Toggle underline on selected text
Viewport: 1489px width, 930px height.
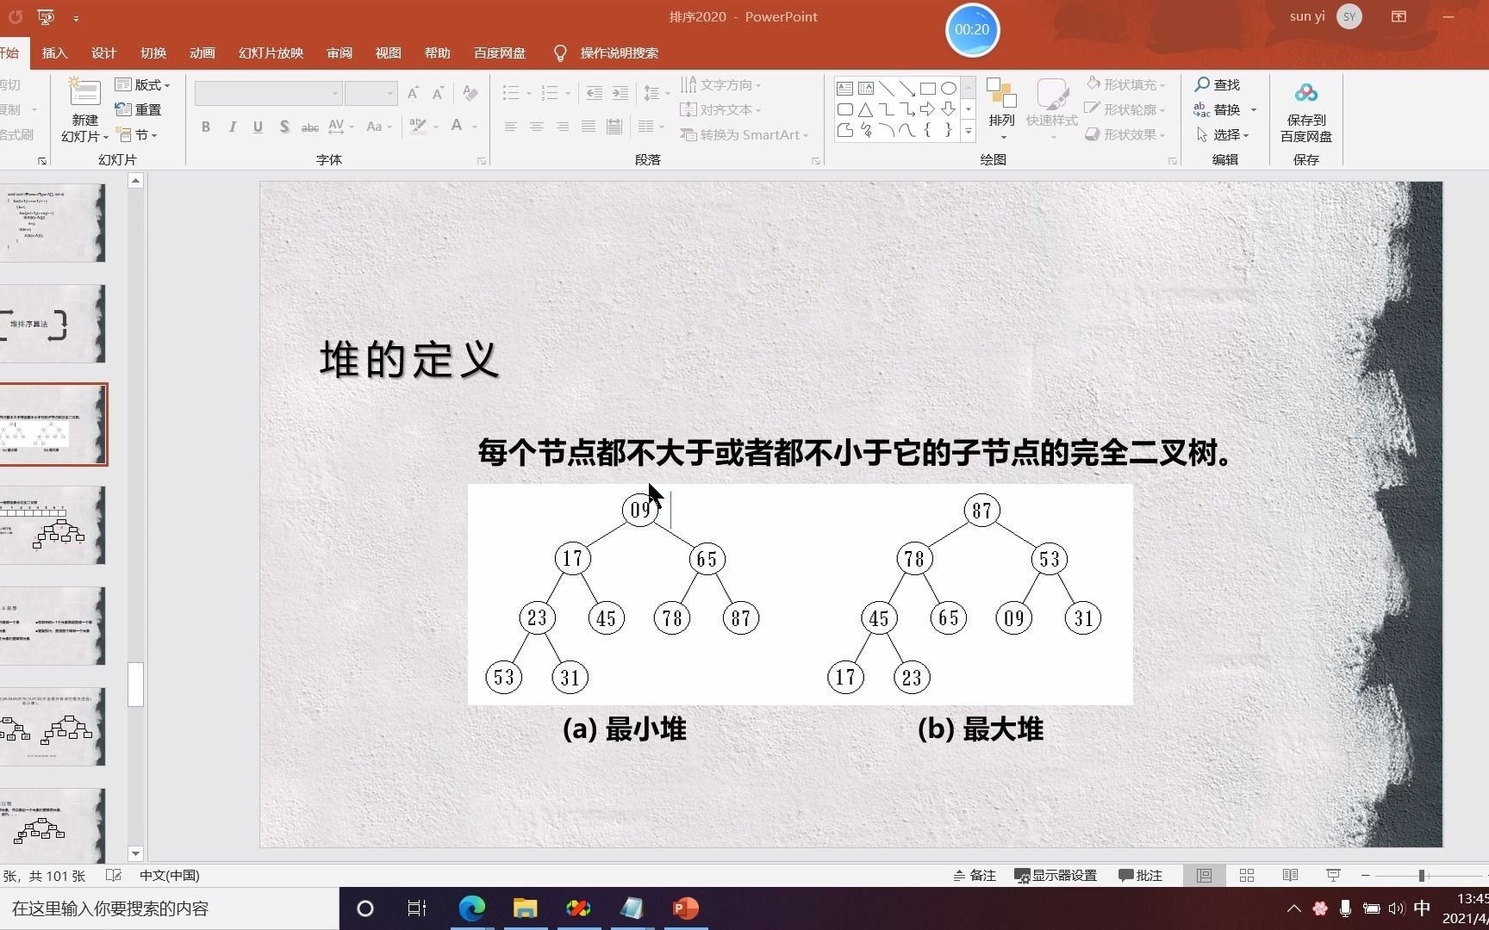(x=258, y=127)
